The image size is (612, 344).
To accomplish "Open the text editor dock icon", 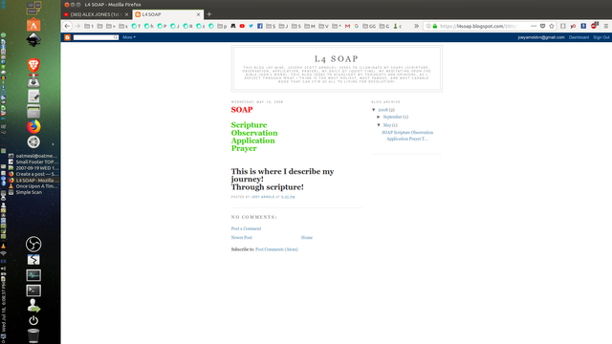I will 33,97.
